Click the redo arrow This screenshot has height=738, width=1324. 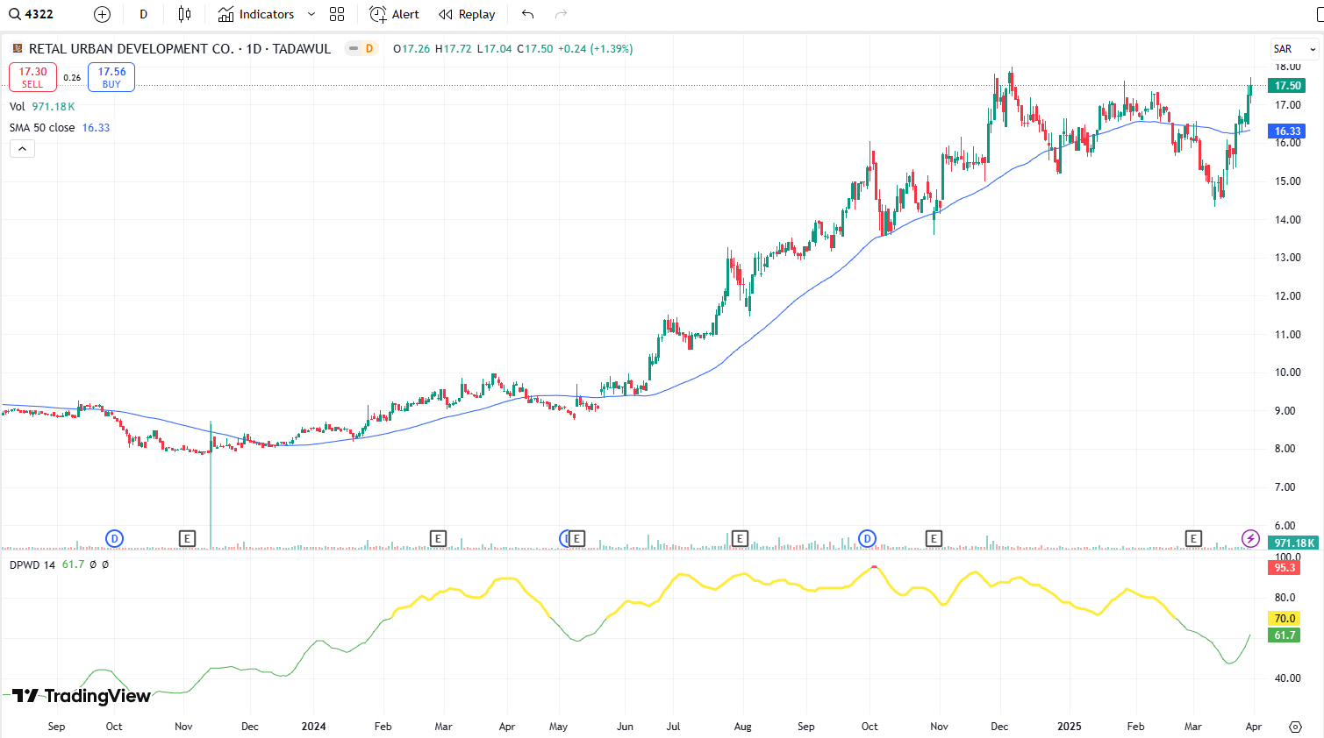[562, 14]
